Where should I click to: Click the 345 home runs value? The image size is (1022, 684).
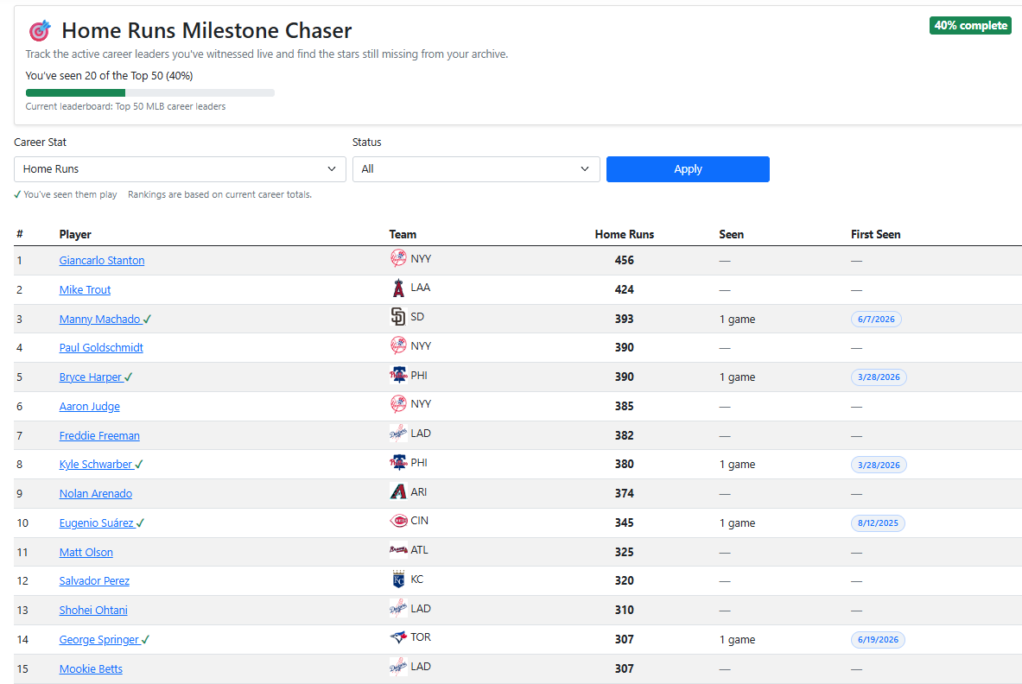pos(624,523)
